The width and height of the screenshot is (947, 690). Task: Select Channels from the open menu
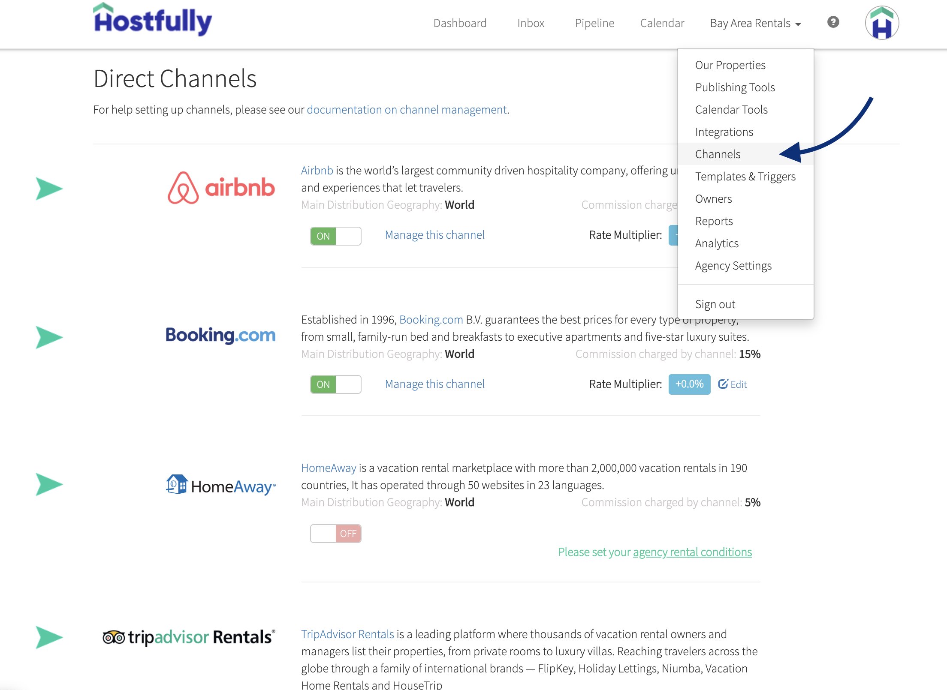click(718, 154)
